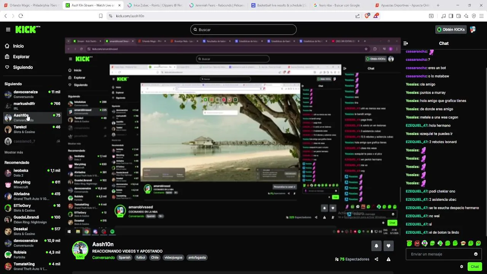Switch to Jeremiah Fears Rebounds tab
Image resolution: width=487 pixels, height=274 pixels.
click(216, 5)
